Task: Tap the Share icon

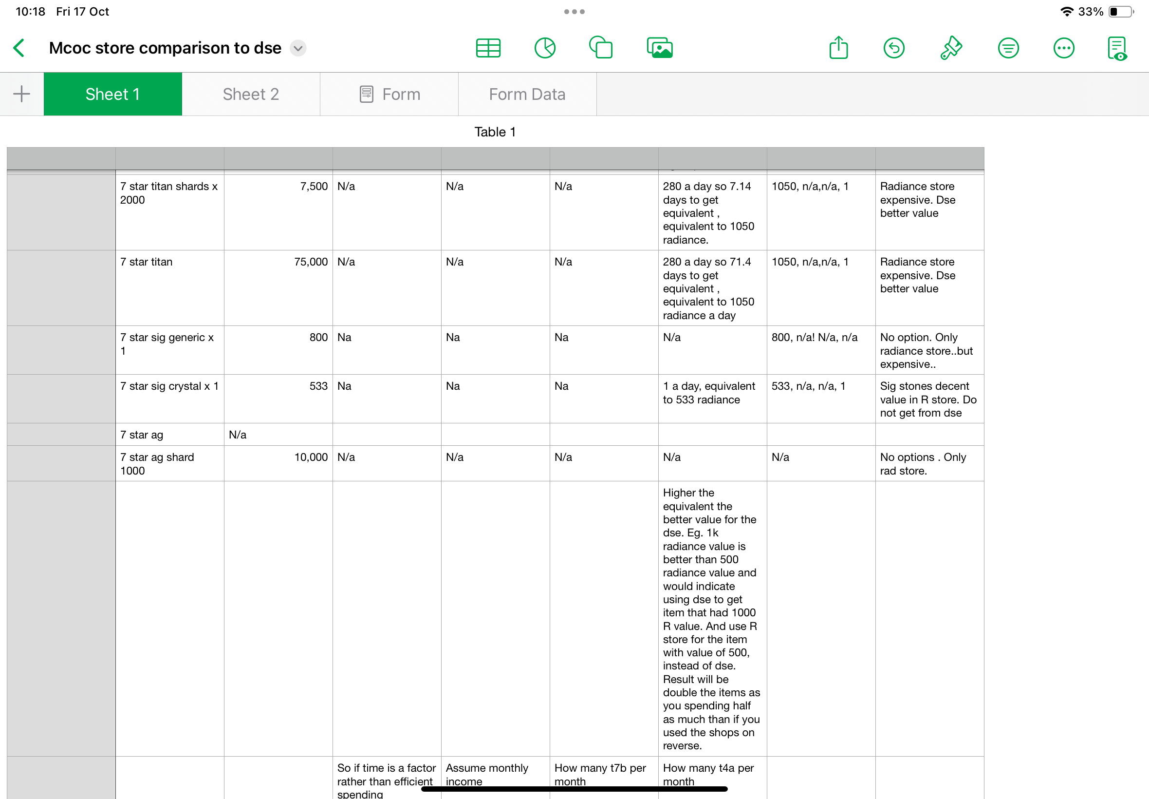Action: pyautogui.click(x=838, y=48)
